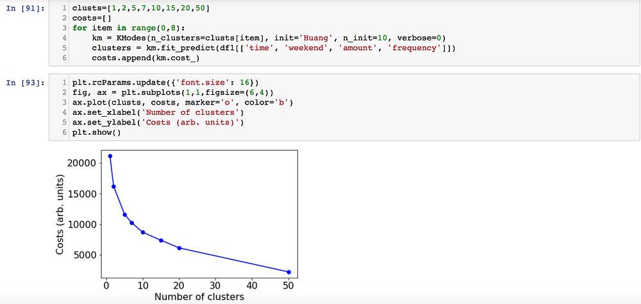
Task: Click the km.fit_predict code line
Action: click(x=274, y=48)
